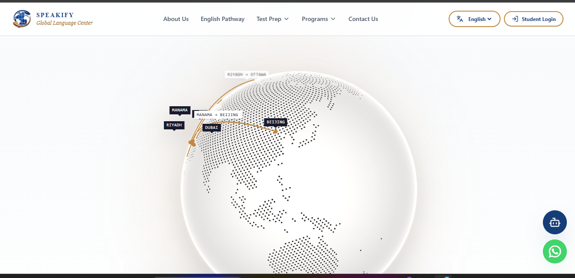Click the Beijing endpoint marker on the arc
The image size is (575, 278).
276,132
